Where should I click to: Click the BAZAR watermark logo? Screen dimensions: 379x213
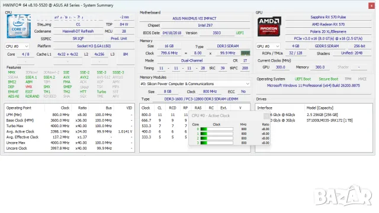[x=343, y=196]
